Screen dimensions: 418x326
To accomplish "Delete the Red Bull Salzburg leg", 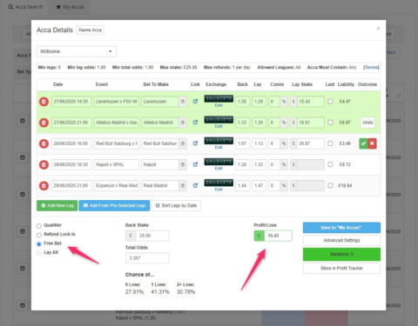I will coord(44,143).
